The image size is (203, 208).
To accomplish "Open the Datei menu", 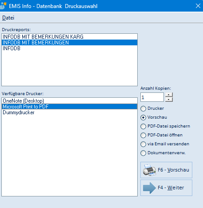I will click(8, 18).
